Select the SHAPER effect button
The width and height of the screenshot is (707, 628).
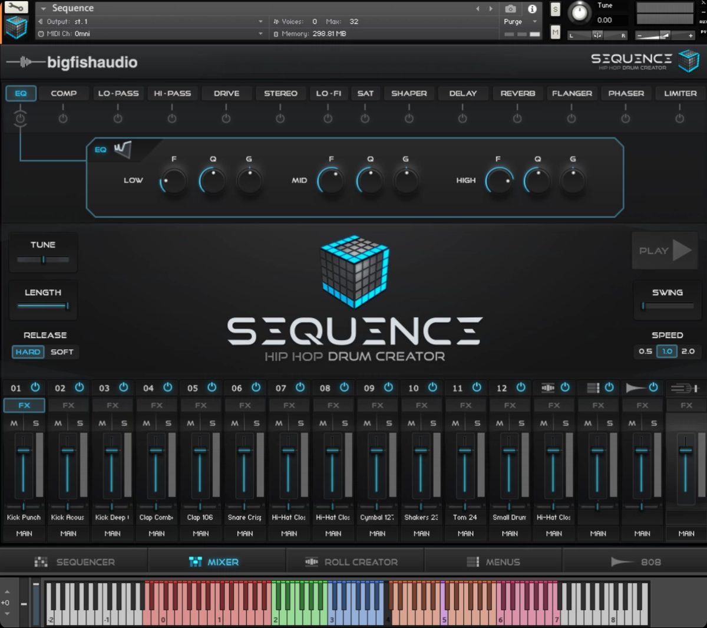tap(409, 93)
